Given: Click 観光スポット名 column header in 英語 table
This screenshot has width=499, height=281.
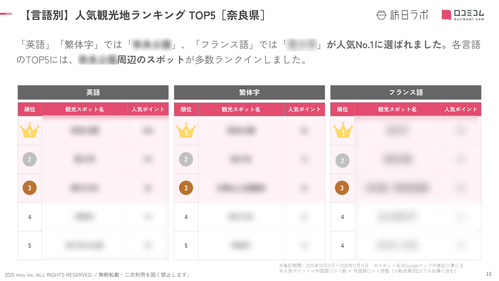Looking at the screenshot, I should coord(85,109).
